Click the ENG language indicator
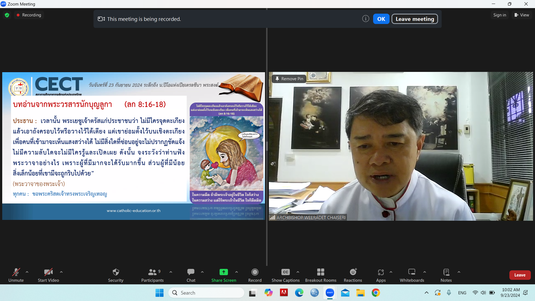The height and width of the screenshot is (301, 535). coord(462,293)
